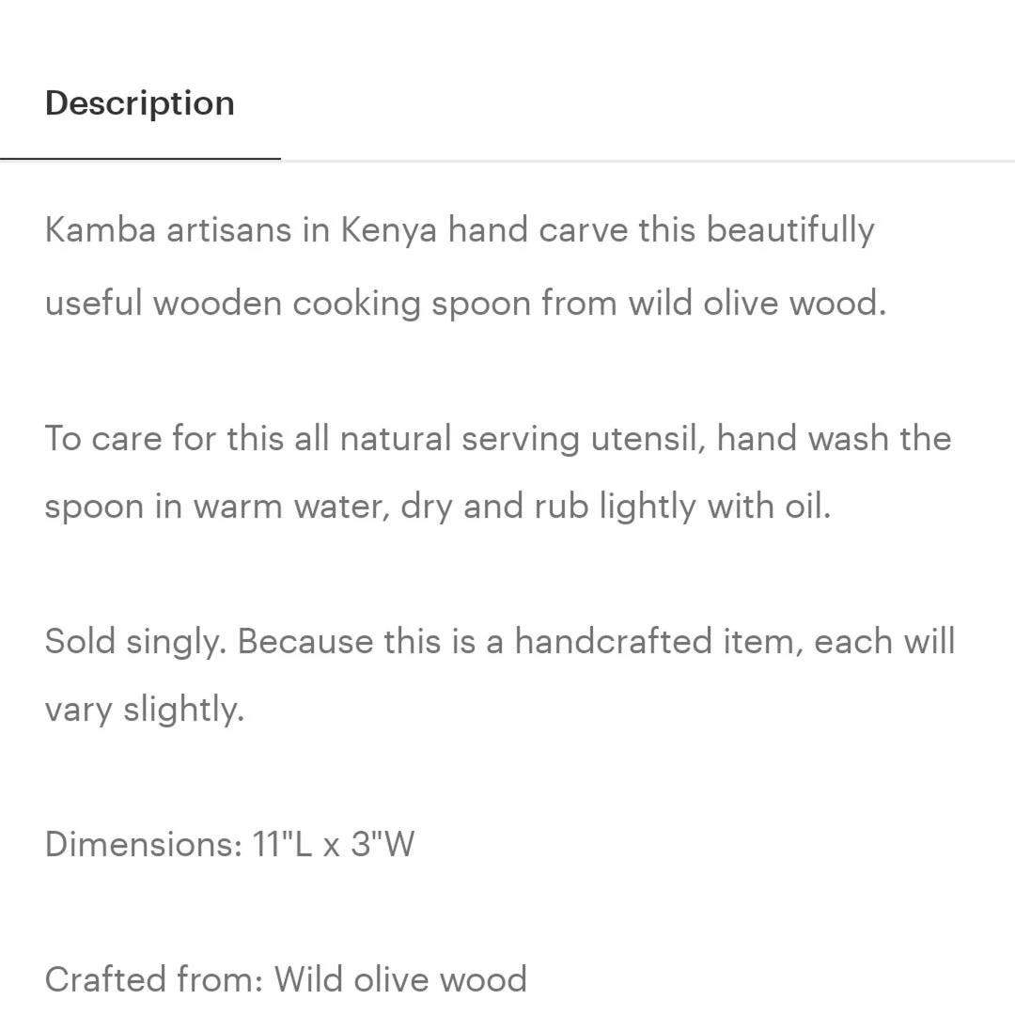This screenshot has width=1015, height=1015.
Task: Open the Description tab
Action: click(x=140, y=103)
